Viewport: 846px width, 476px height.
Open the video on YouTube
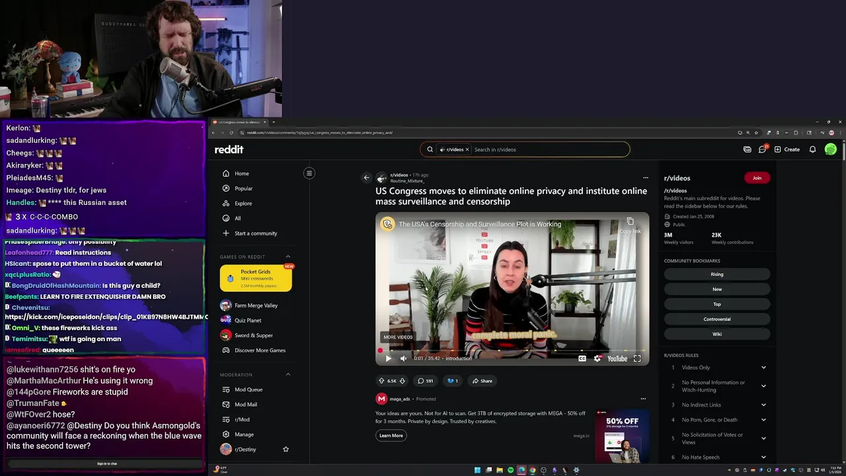617,358
